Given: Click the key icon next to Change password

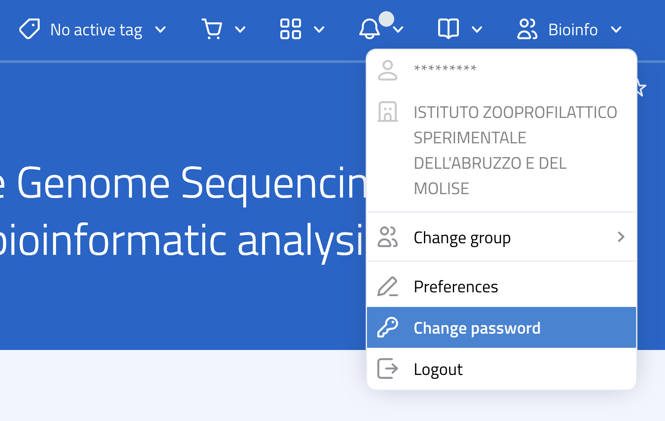Looking at the screenshot, I should pos(387,327).
